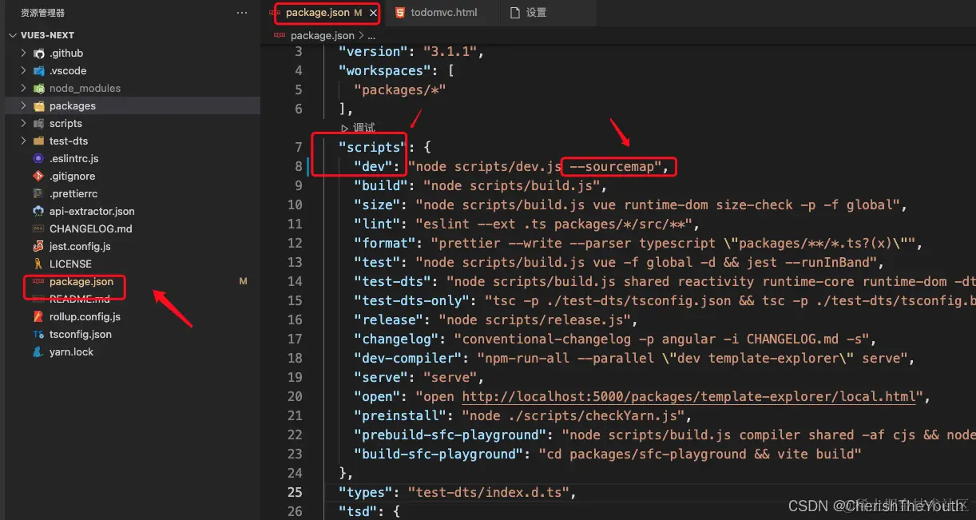Click the 资源管理器 explorer title
Viewport: 976px width, 520px height.
43,13
